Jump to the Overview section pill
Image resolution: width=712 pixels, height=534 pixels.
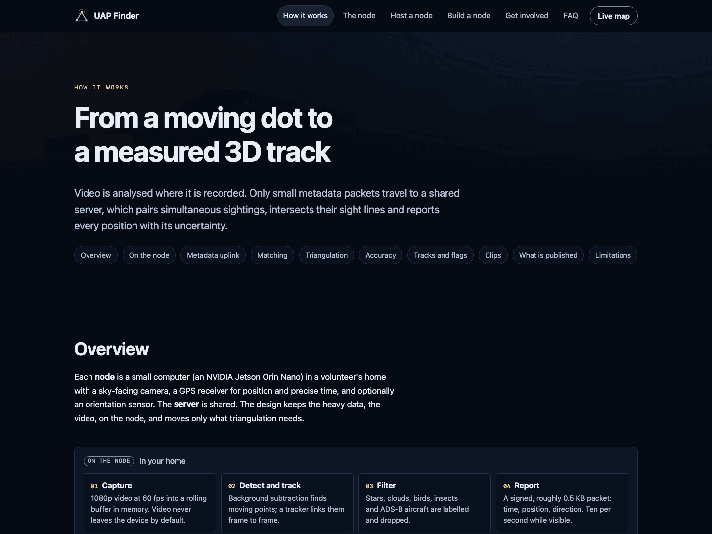(x=96, y=255)
